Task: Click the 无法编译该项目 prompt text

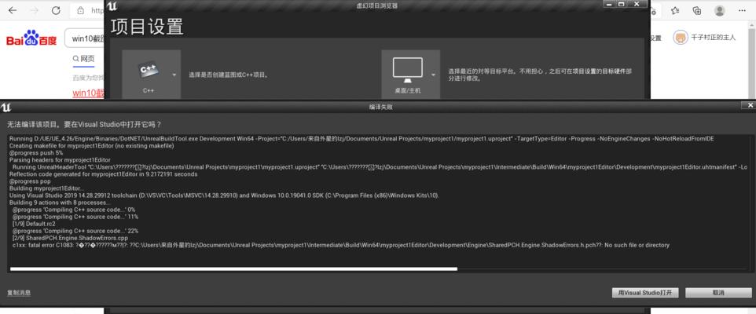Action: click(x=84, y=124)
